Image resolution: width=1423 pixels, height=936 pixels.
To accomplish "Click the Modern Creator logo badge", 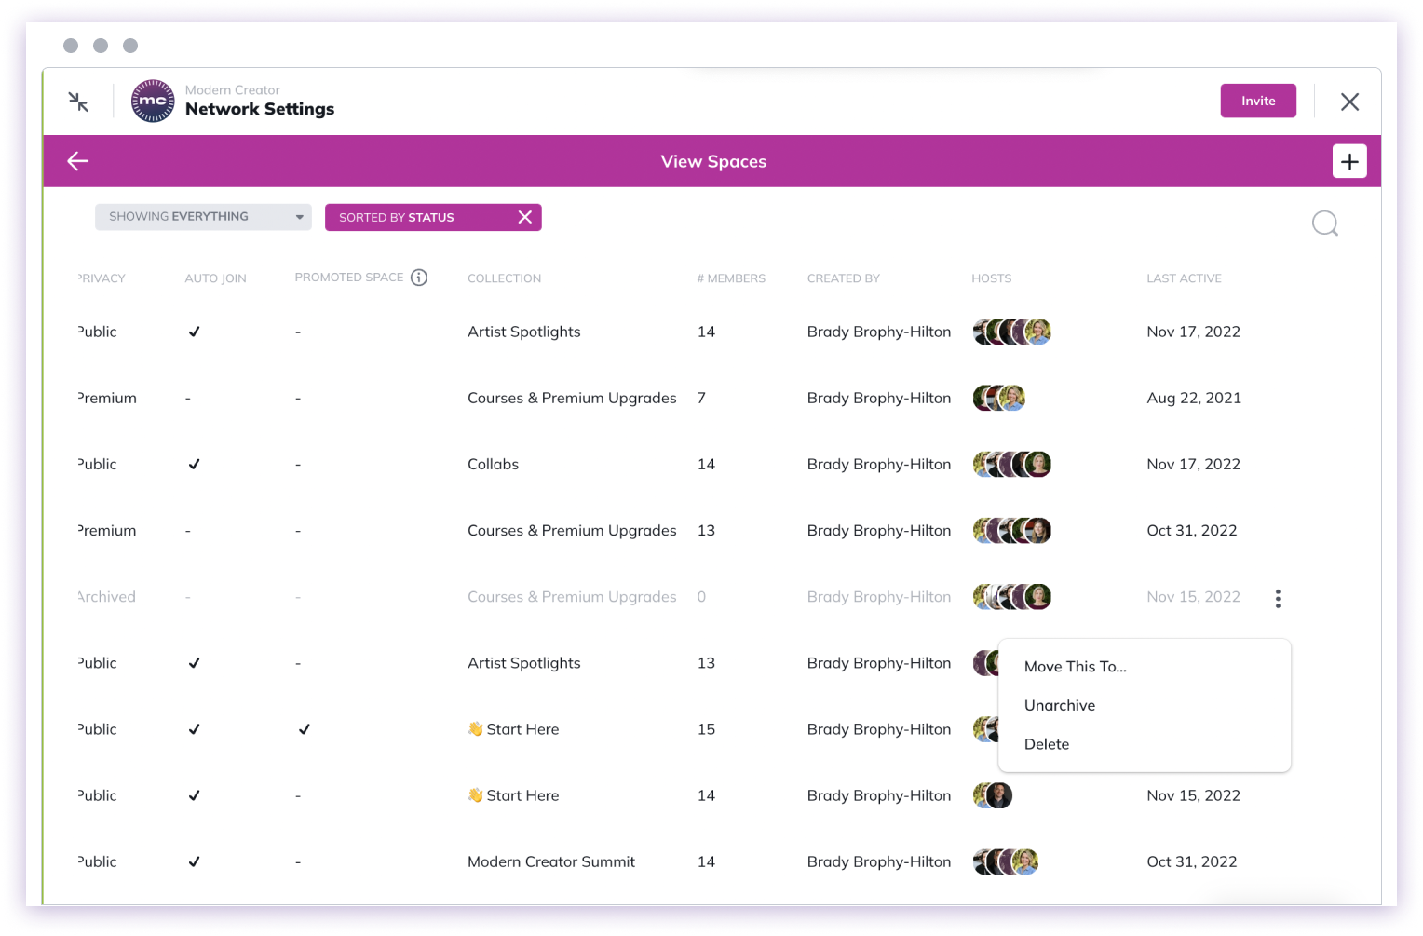I will coord(153,101).
